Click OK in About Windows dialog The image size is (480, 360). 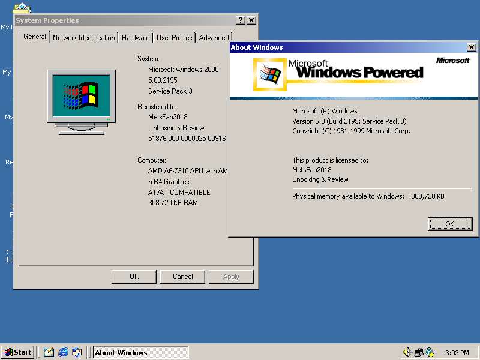click(449, 224)
